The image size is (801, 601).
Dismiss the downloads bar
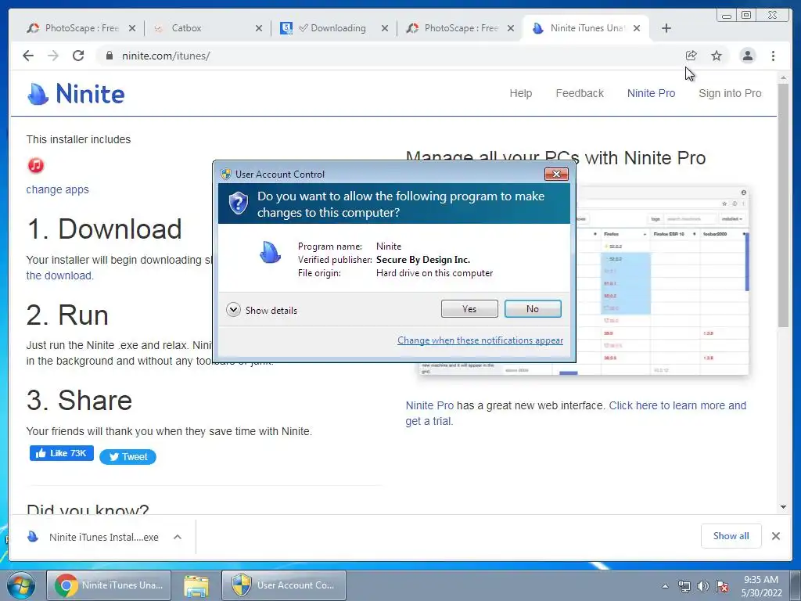(x=776, y=536)
